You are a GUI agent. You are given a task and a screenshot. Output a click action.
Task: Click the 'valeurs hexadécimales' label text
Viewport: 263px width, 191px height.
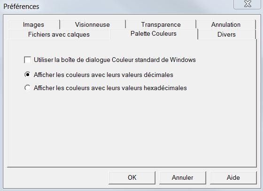tap(155, 88)
